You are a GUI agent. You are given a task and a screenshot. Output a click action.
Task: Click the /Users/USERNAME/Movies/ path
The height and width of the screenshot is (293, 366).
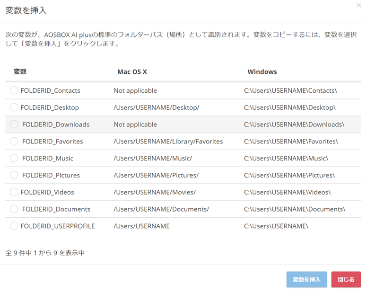coord(155,192)
